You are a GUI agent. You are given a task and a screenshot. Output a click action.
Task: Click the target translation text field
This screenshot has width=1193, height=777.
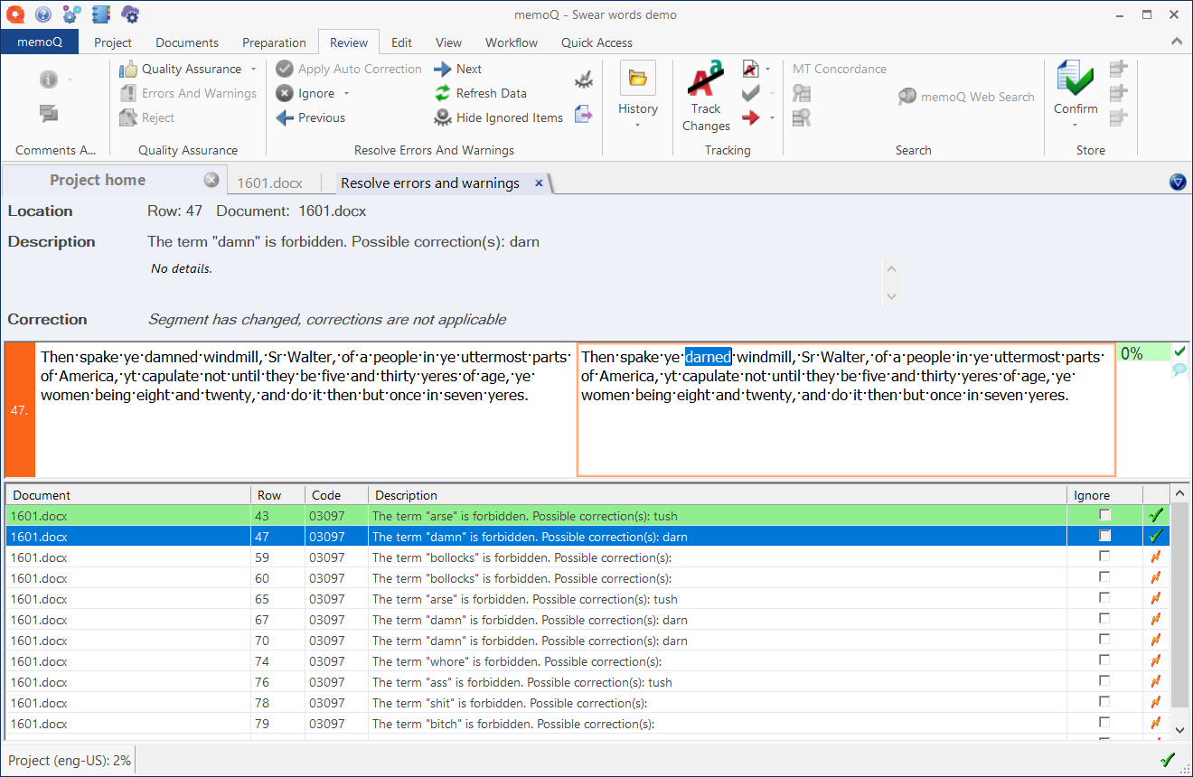click(x=846, y=409)
